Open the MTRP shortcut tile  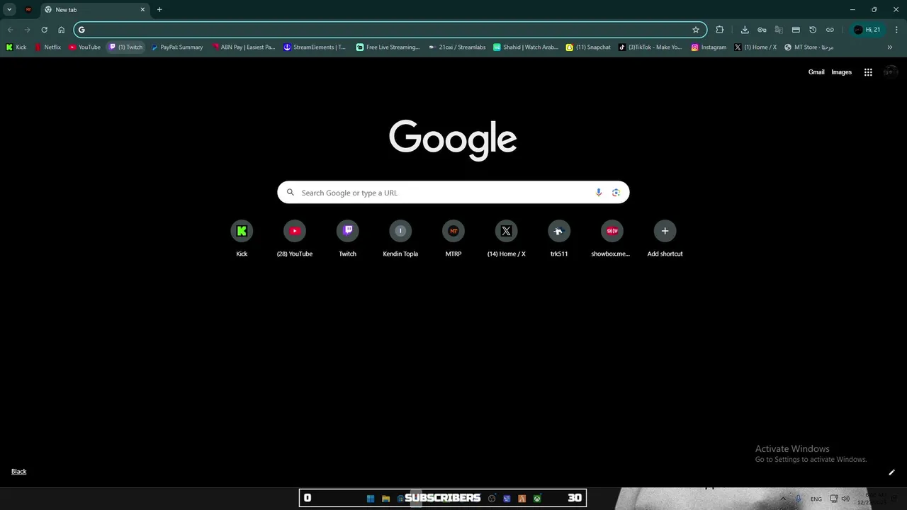[x=453, y=239]
